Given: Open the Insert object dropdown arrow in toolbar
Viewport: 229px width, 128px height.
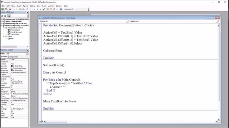Looking at the screenshot, I should coord(8,9).
